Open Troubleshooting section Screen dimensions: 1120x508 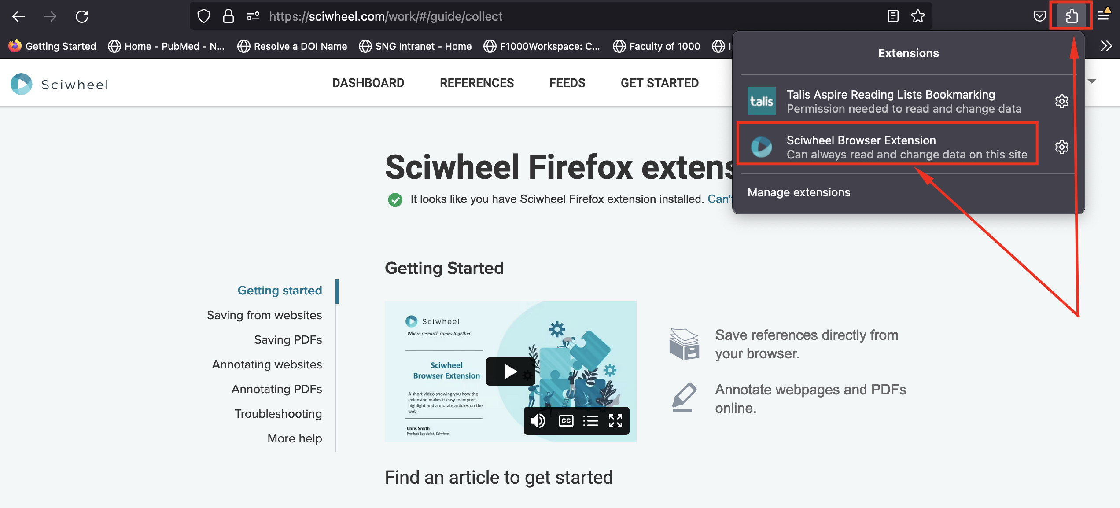click(x=278, y=414)
